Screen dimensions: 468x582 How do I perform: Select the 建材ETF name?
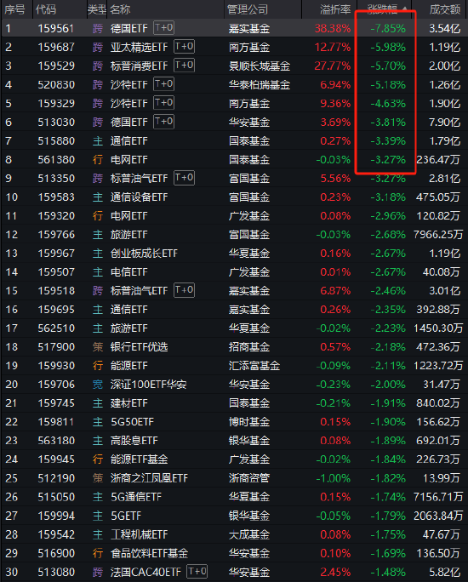pyautogui.click(x=128, y=403)
